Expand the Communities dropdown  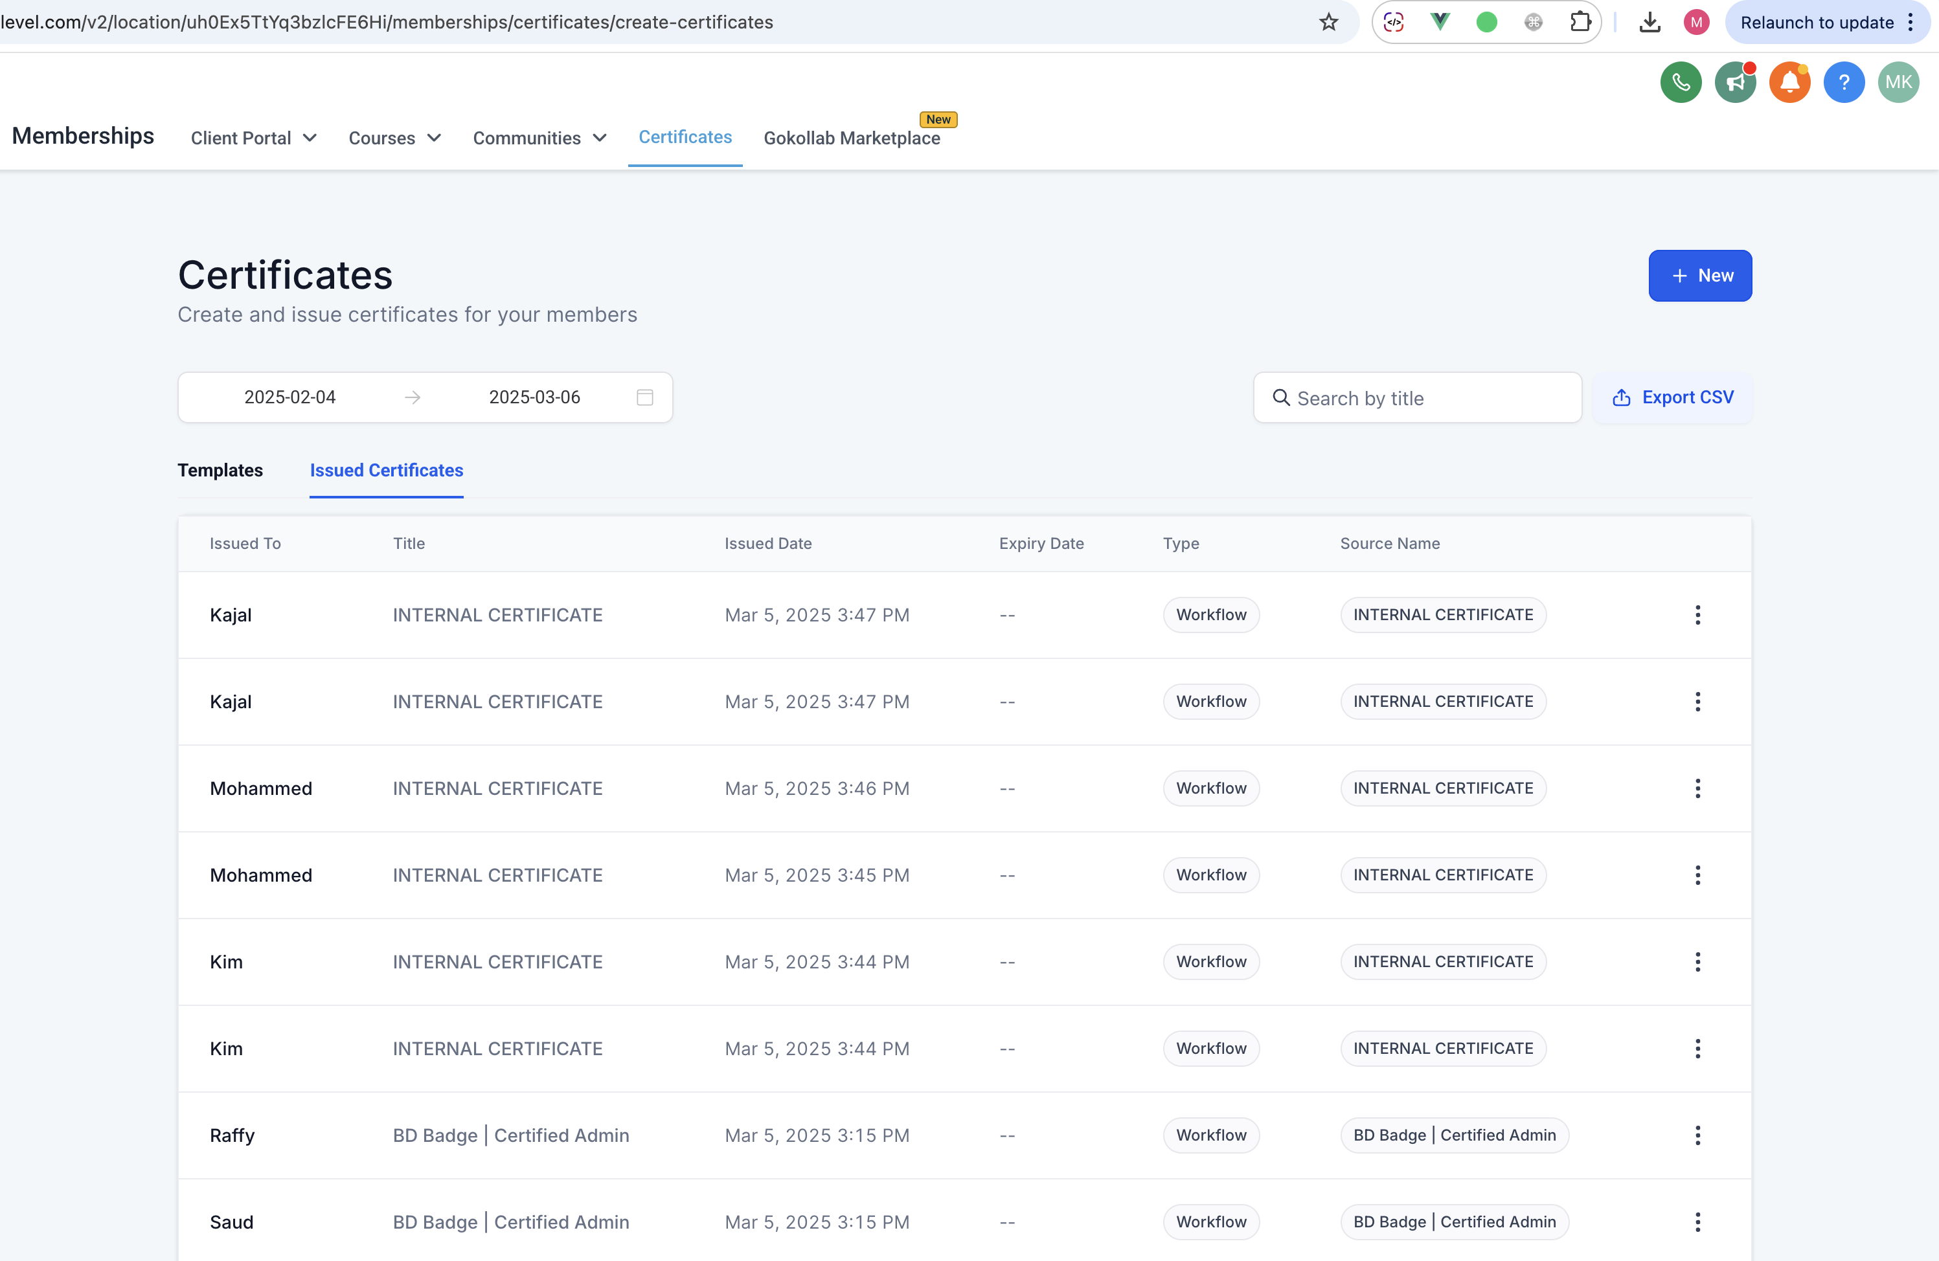pyautogui.click(x=539, y=138)
